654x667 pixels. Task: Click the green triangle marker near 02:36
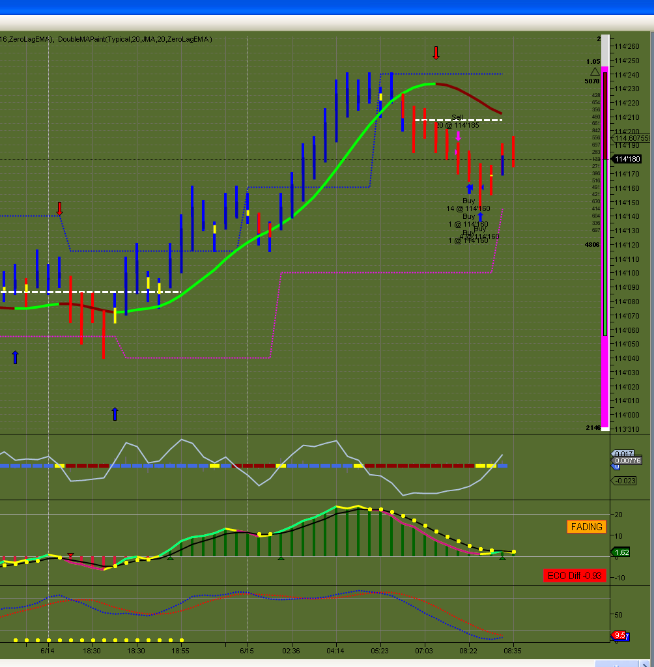click(281, 558)
